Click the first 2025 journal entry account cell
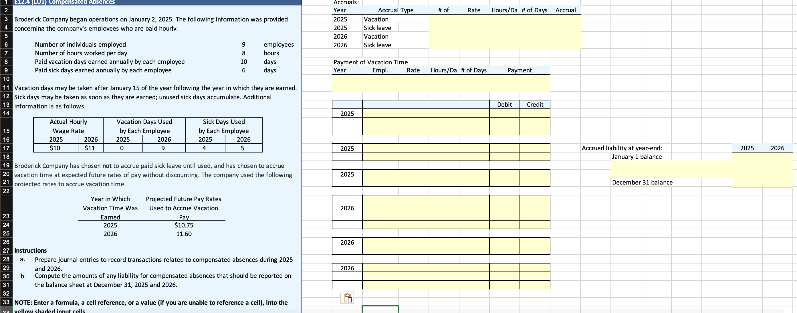The width and height of the screenshot is (797, 313). coord(425,113)
